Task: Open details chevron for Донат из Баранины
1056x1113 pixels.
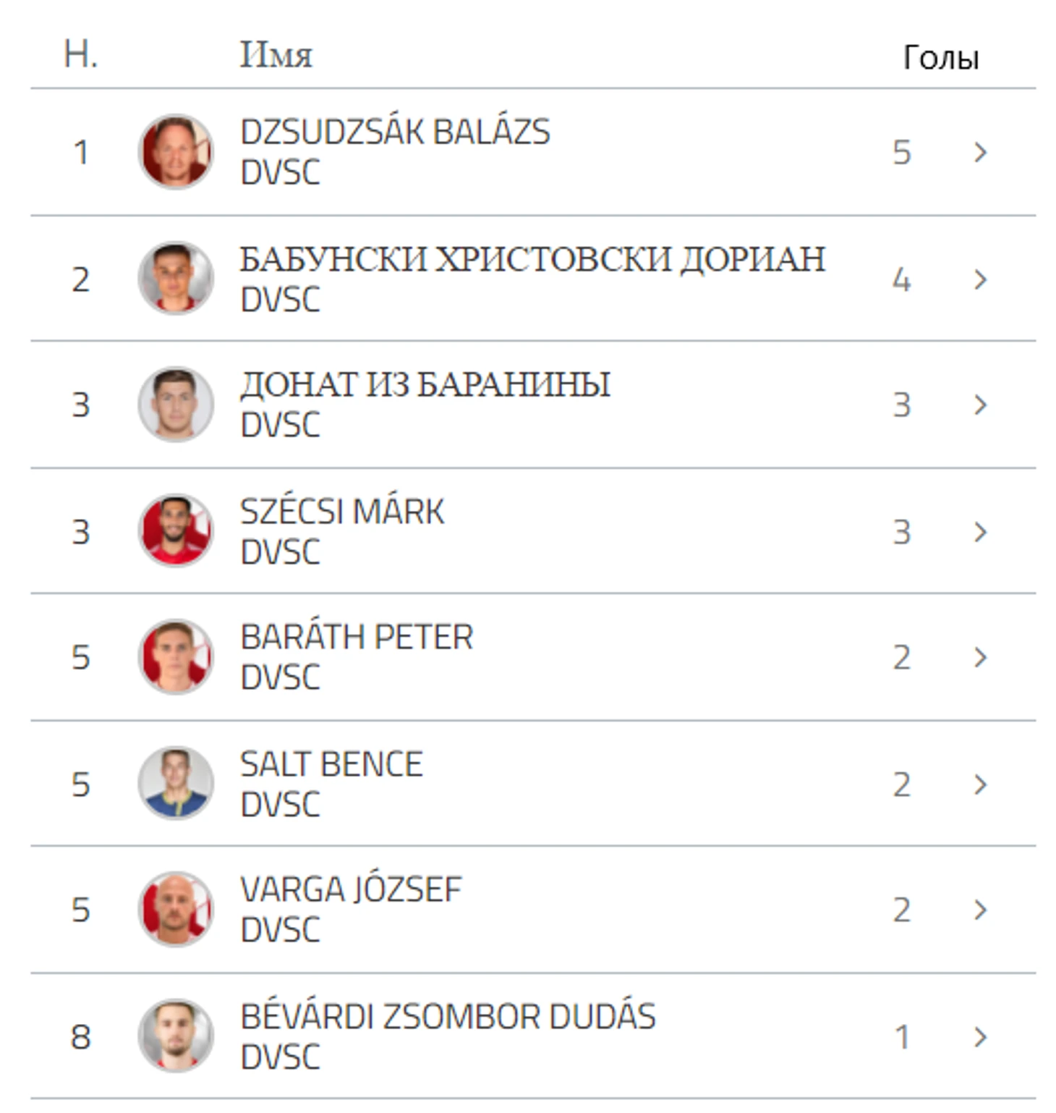Action: point(980,405)
